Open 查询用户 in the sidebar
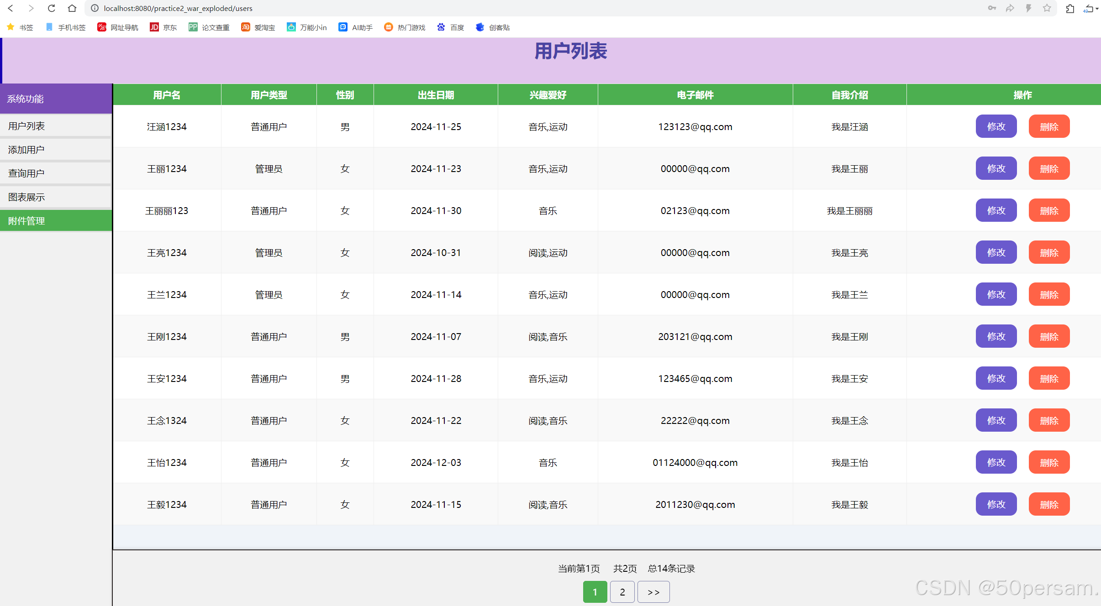Viewport: 1101px width, 606px height. point(56,173)
